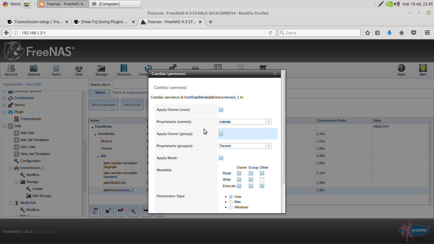
Task: Uncheck Execute permission for Owner
Action: (x=239, y=186)
